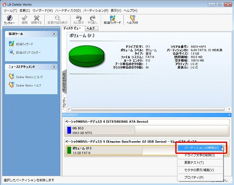
Task: Click the Kingston DataTraveler disk 5 header
Action: (131, 142)
